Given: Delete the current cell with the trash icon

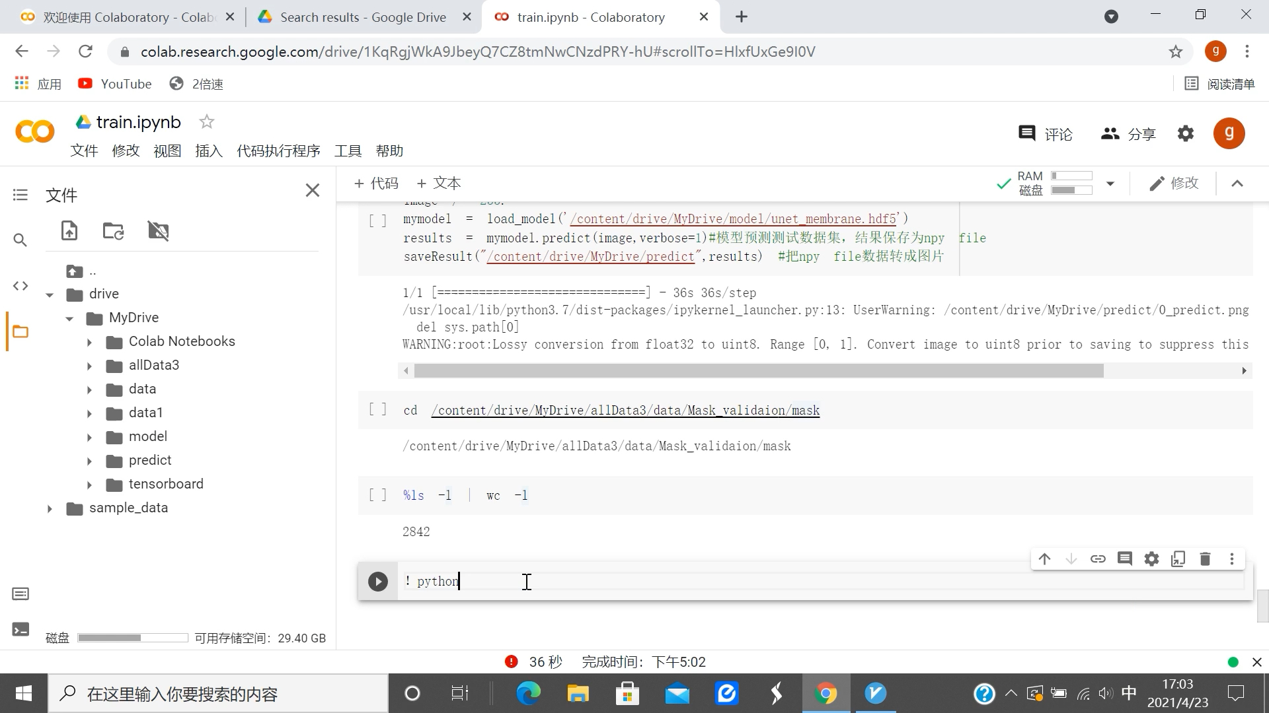Looking at the screenshot, I should point(1205,559).
